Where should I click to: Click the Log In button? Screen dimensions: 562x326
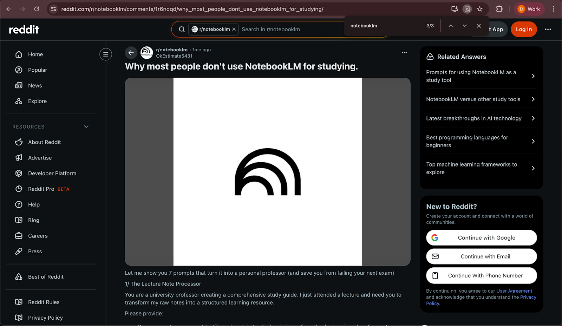[x=524, y=30]
